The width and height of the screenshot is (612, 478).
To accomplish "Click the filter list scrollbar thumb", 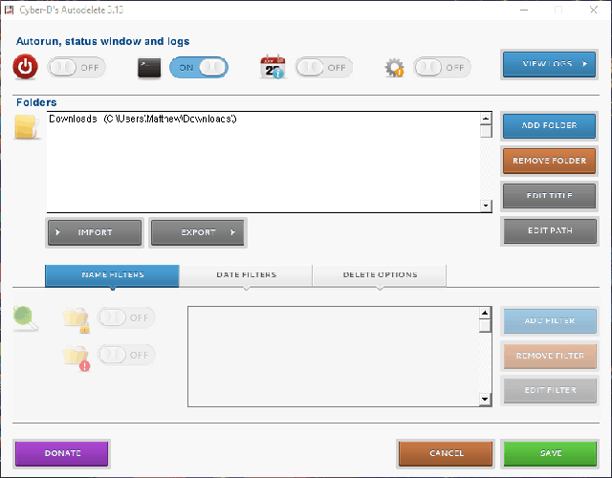I will click(x=485, y=325).
